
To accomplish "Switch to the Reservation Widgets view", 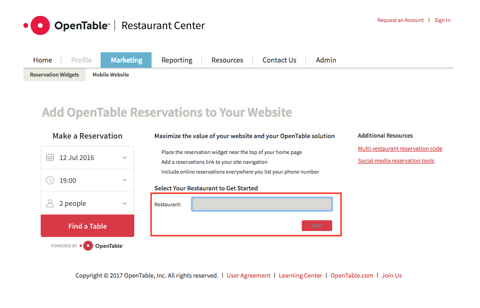I will pos(54,74).
